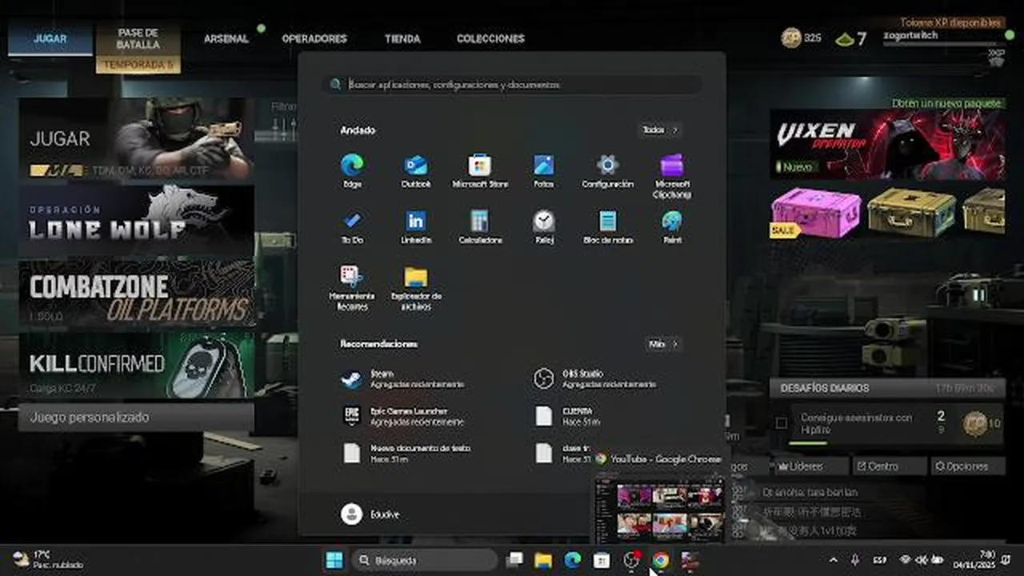
Task: Select the pink SALE crate
Action: tap(816, 213)
